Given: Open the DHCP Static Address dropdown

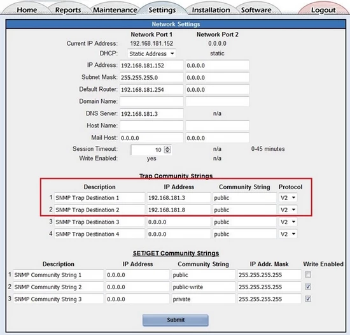Looking at the screenshot, I should tap(151, 53).
